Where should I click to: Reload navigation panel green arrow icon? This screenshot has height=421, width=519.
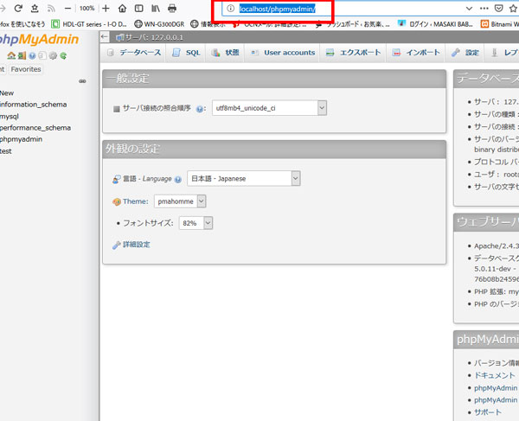(63, 55)
